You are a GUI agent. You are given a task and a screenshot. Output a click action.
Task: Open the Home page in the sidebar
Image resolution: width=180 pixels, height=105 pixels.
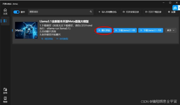click(x=5, y=12)
